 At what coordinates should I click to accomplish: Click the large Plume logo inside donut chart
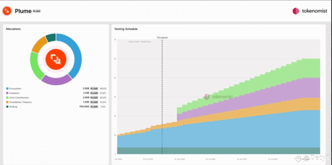(x=56, y=59)
